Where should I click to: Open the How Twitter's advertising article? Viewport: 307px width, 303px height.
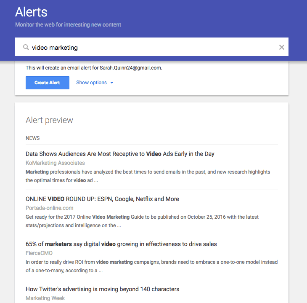[x=102, y=289]
